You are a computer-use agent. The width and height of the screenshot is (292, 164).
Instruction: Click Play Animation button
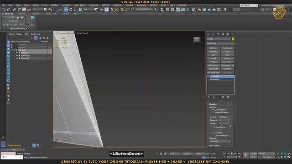coord(232,154)
